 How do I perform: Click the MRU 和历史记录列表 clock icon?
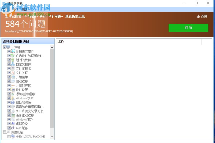pos(13,111)
